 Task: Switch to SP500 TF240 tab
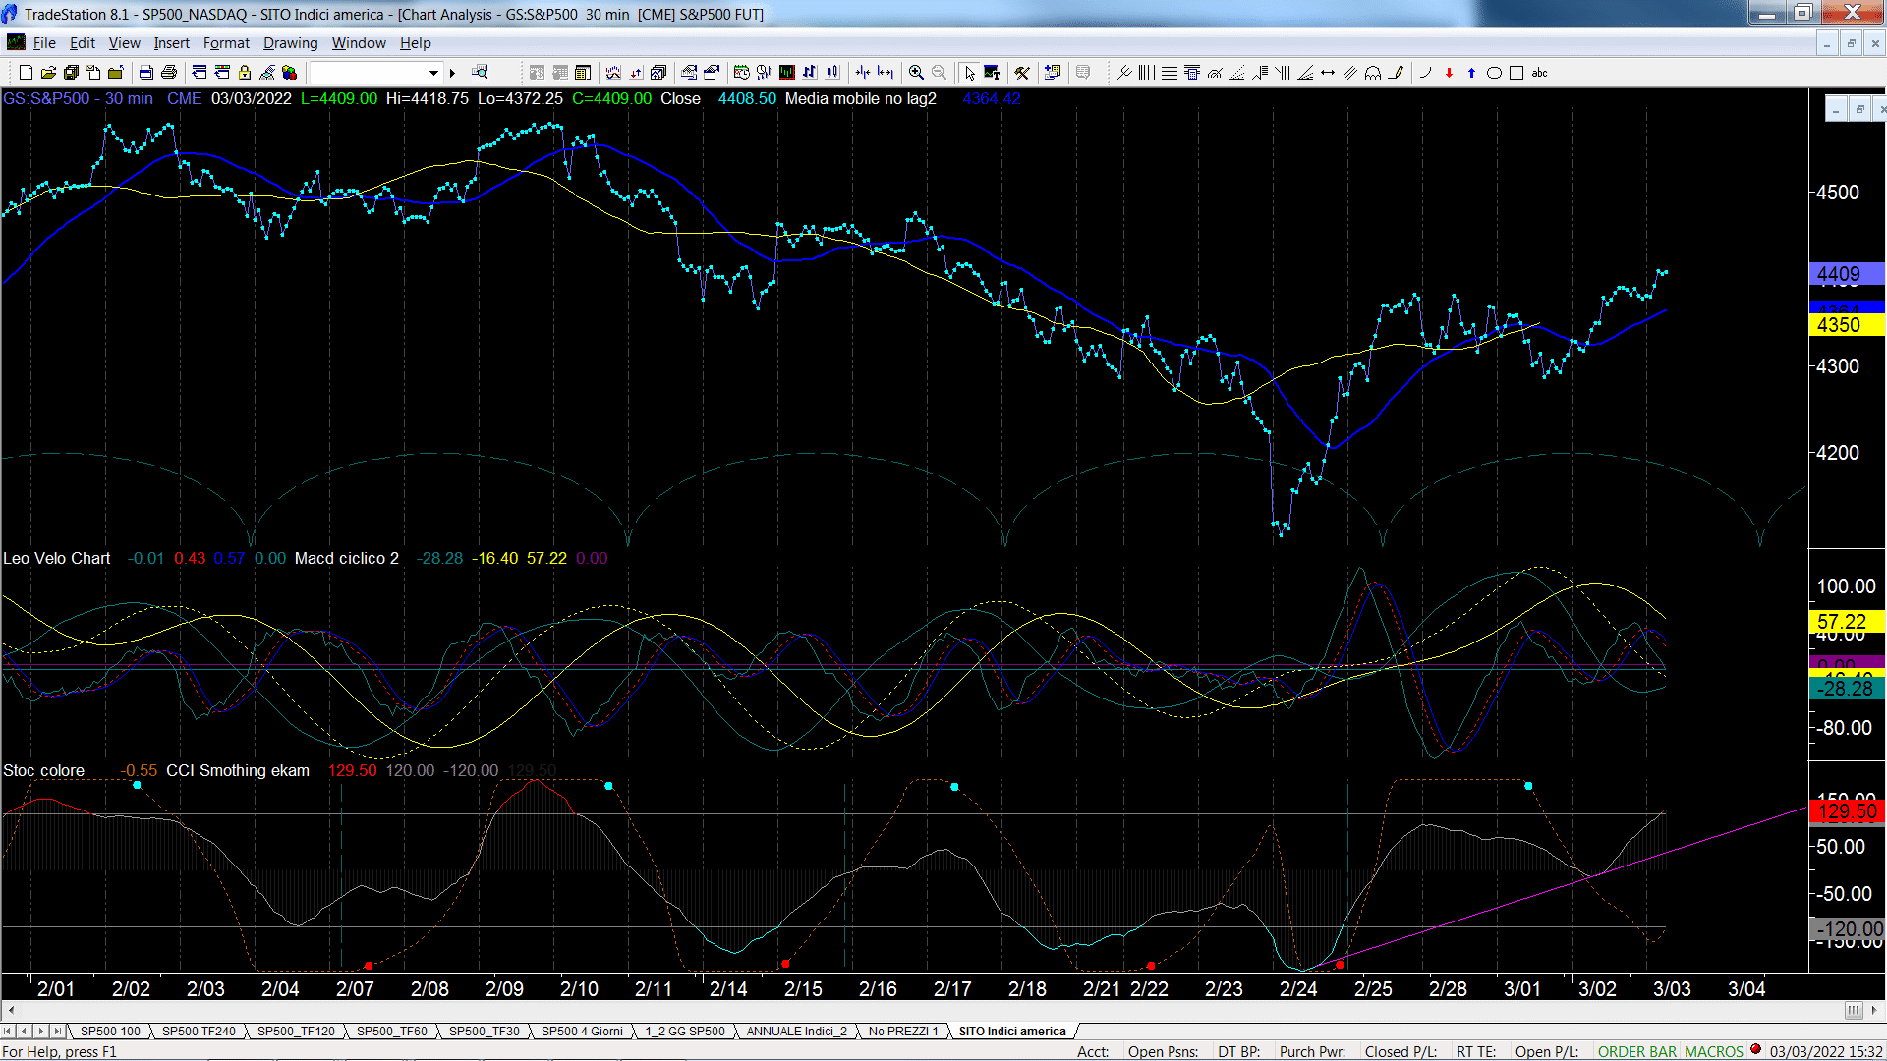tap(199, 1031)
